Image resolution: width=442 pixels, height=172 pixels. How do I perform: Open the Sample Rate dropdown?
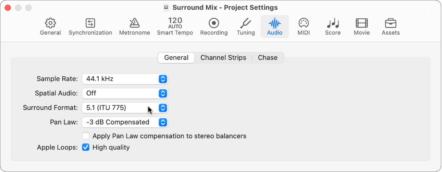coord(125,79)
